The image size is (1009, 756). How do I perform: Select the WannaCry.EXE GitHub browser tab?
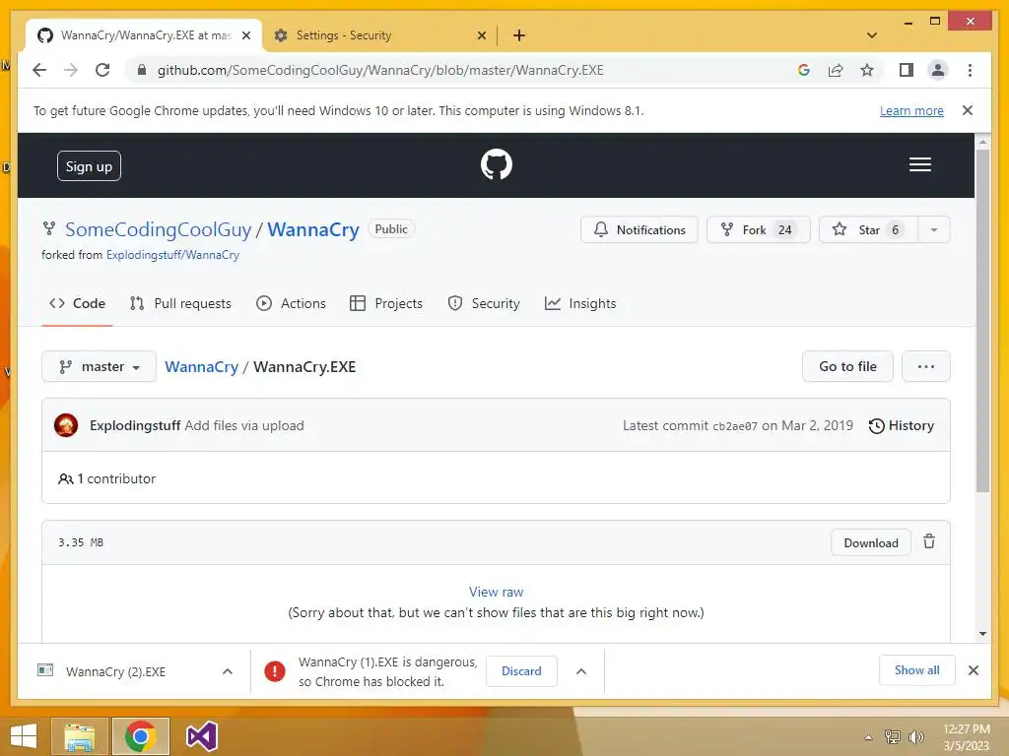[144, 35]
